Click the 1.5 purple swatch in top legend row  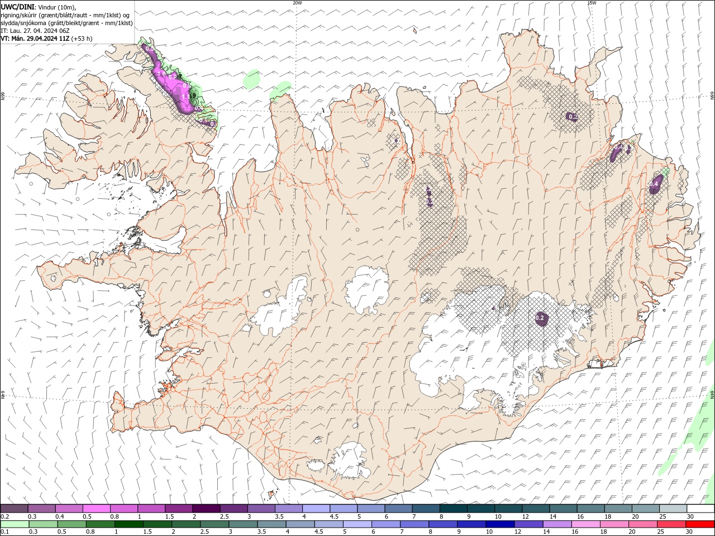pyautogui.click(x=179, y=508)
